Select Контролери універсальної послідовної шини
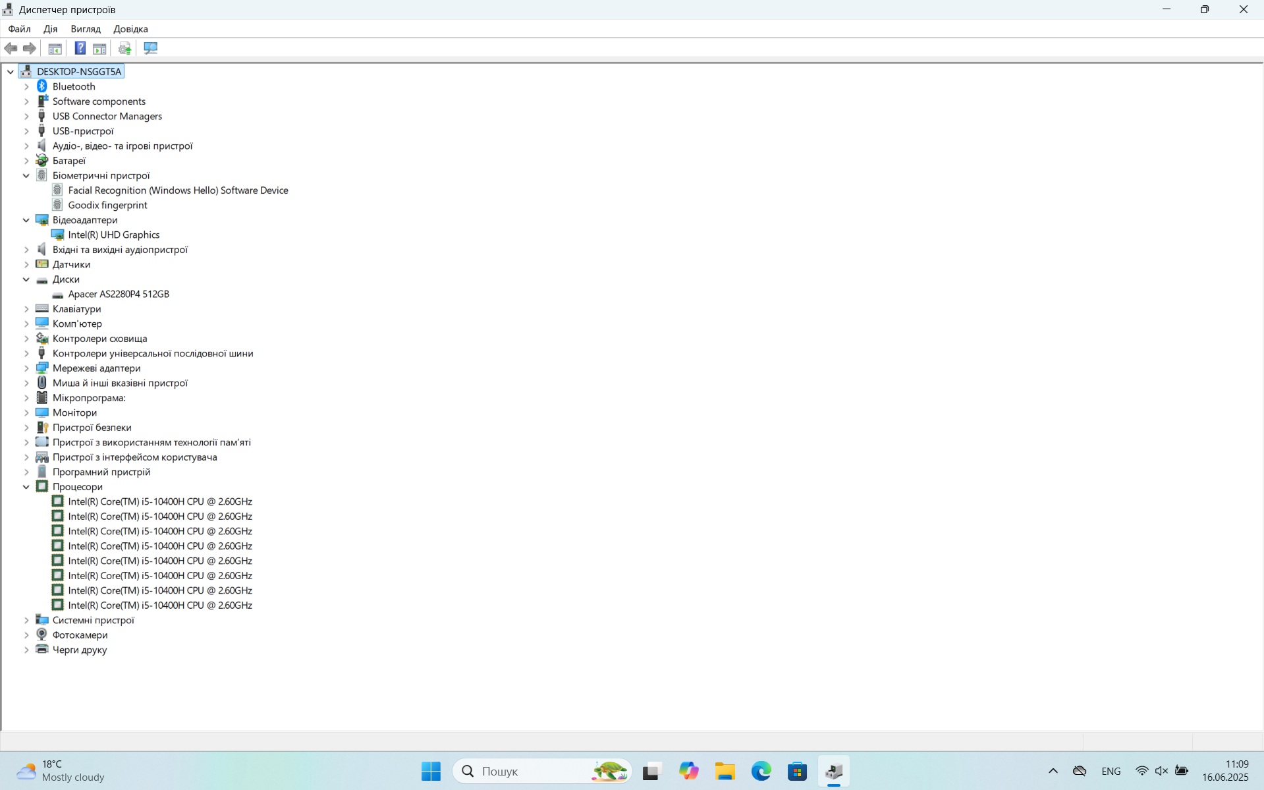The image size is (1264, 790). click(x=153, y=353)
